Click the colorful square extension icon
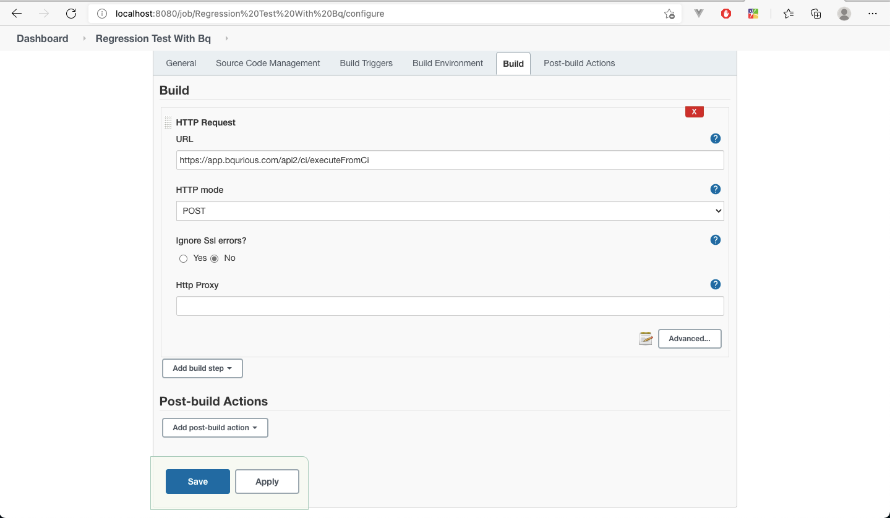 [753, 14]
